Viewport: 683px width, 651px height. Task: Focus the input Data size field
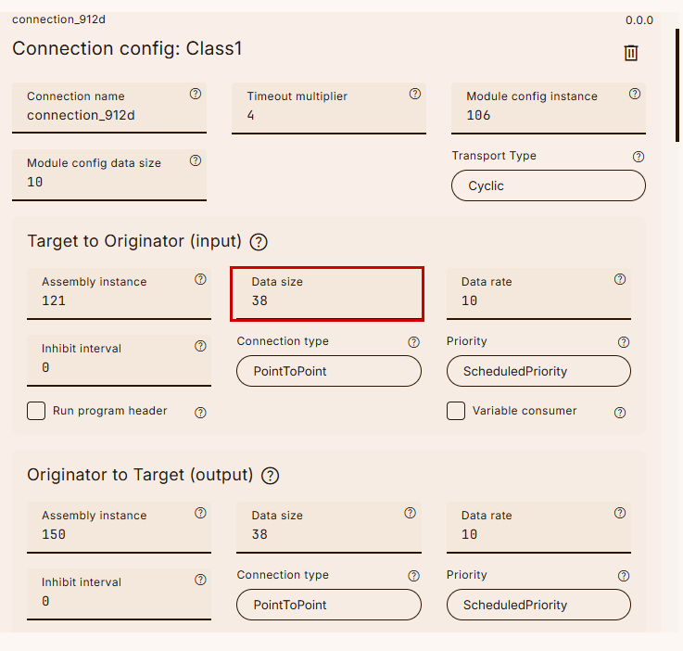(327, 300)
